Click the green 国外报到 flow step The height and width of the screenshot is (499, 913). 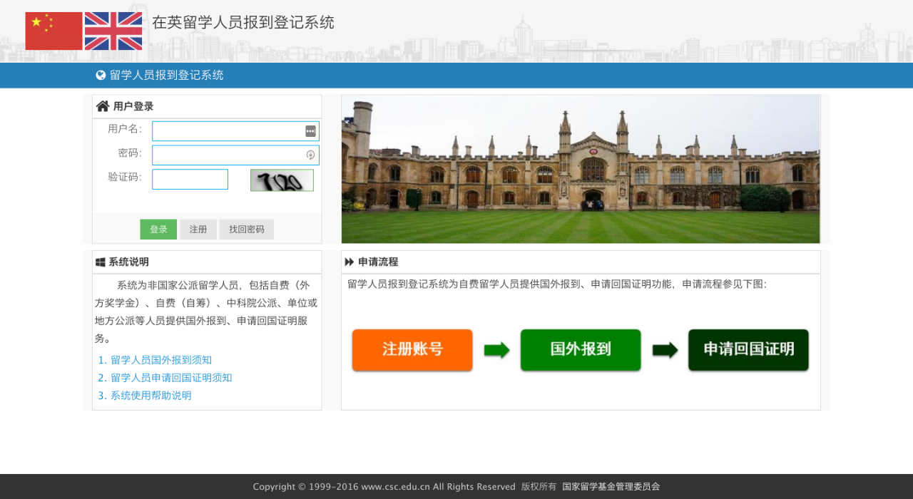581,350
